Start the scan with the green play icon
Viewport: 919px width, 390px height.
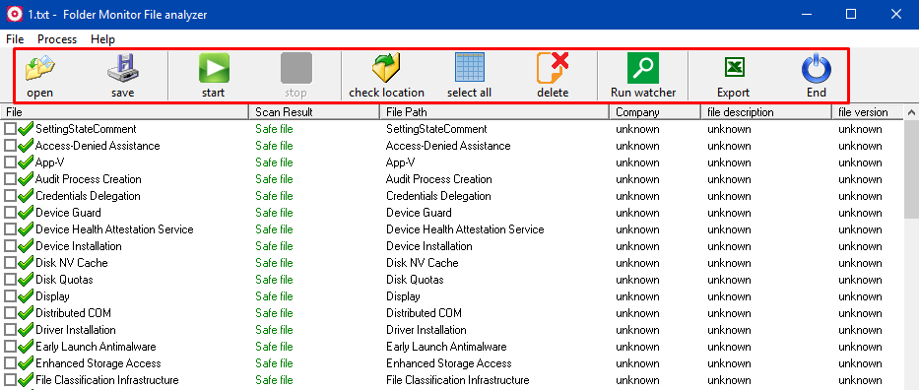point(214,68)
